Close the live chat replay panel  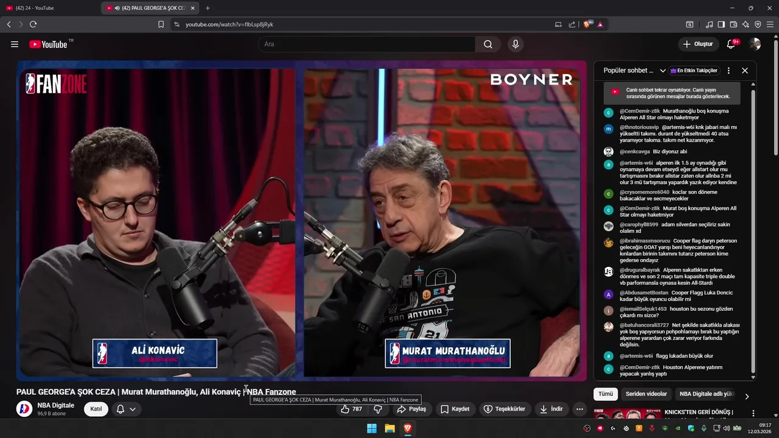click(745, 71)
